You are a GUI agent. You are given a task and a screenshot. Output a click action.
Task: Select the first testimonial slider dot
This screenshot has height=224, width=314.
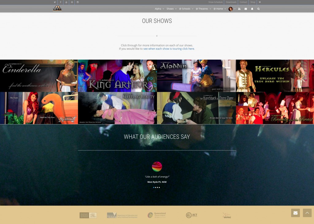tap(154, 187)
